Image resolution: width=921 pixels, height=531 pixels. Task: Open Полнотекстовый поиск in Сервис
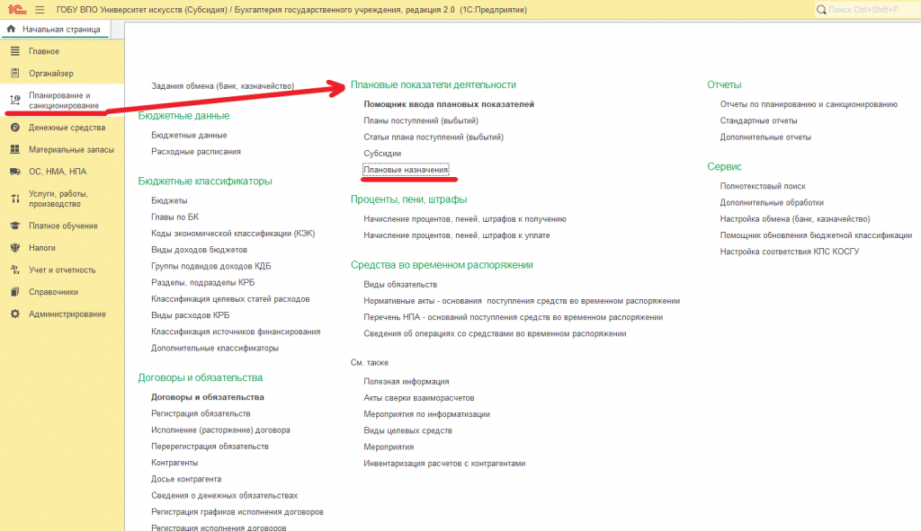pos(763,186)
